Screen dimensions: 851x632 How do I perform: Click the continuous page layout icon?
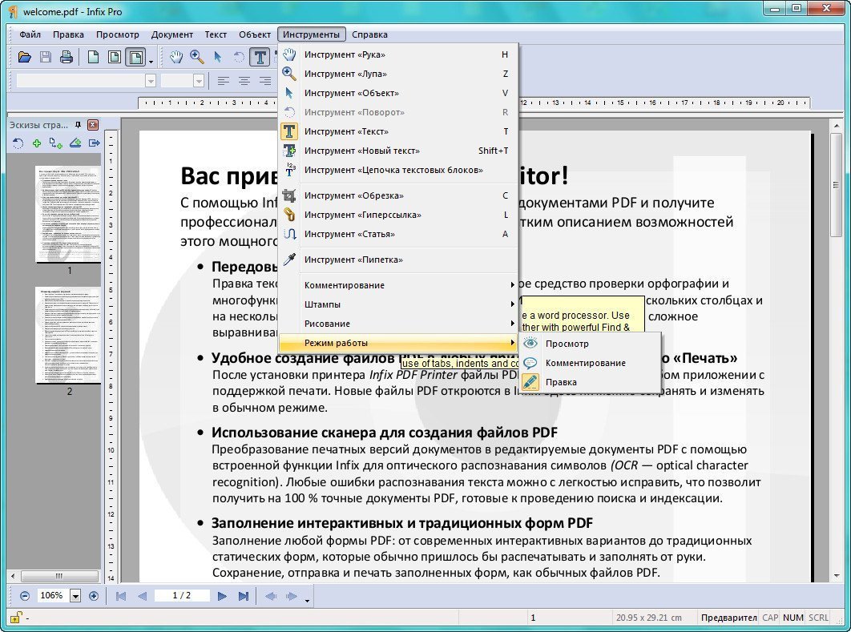click(135, 56)
